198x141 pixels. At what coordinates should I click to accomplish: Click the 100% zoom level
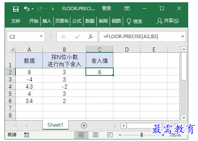click(x=175, y=135)
